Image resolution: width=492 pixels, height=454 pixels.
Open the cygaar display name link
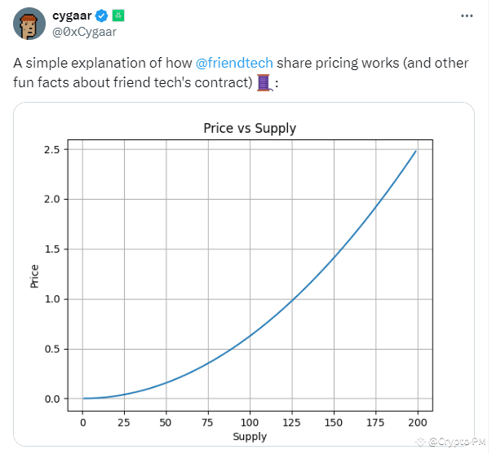pyautogui.click(x=73, y=15)
